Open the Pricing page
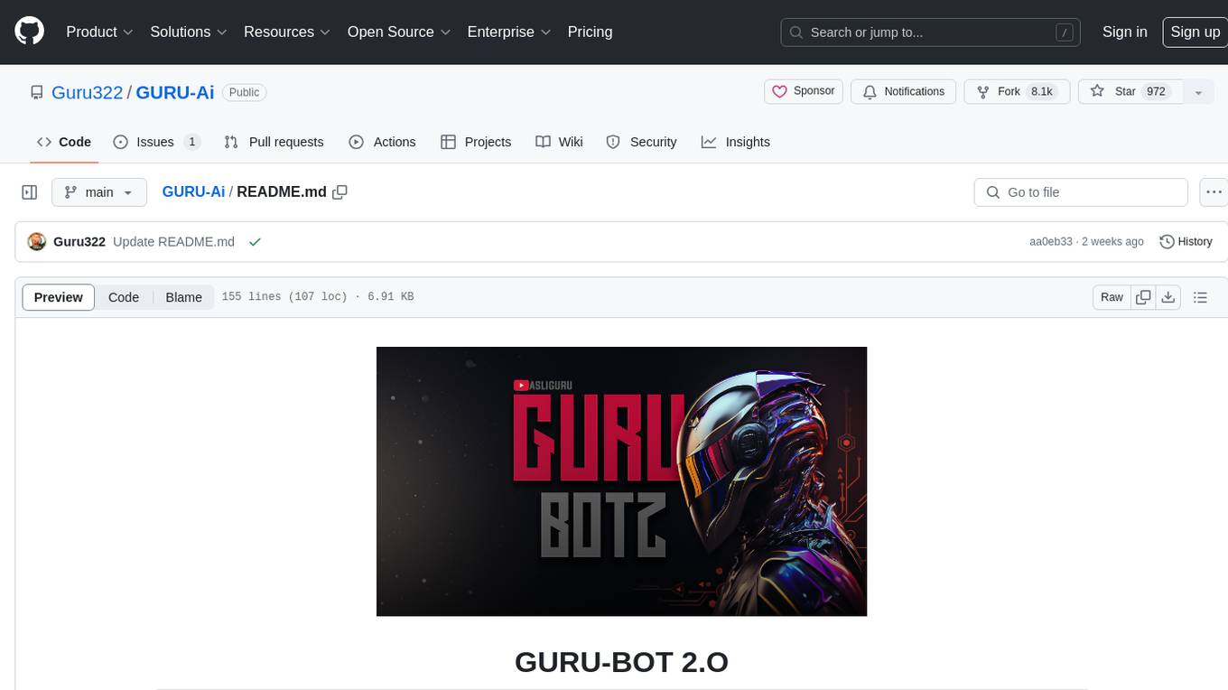The width and height of the screenshot is (1228, 690). 590,32
